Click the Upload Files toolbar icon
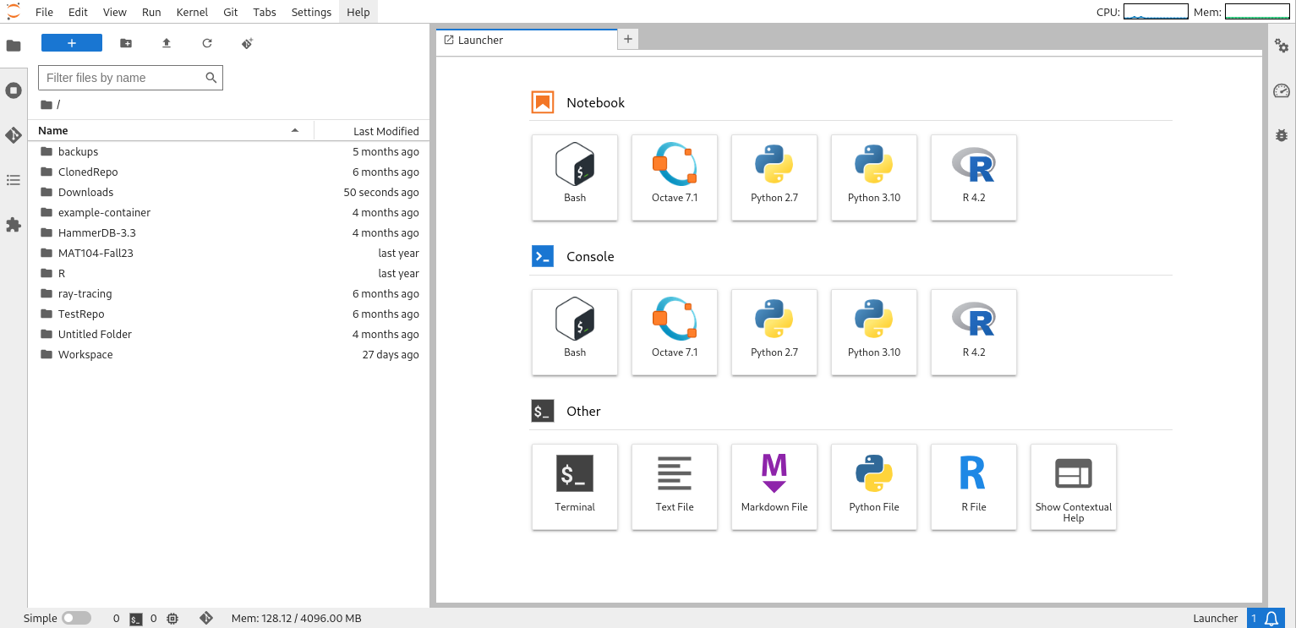Image resolution: width=1296 pixels, height=628 pixels. click(x=167, y=43)
